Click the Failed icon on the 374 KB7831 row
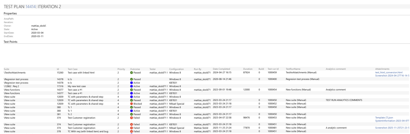The width and height of the screenshot is (410, 134). (x=132, y=125)
